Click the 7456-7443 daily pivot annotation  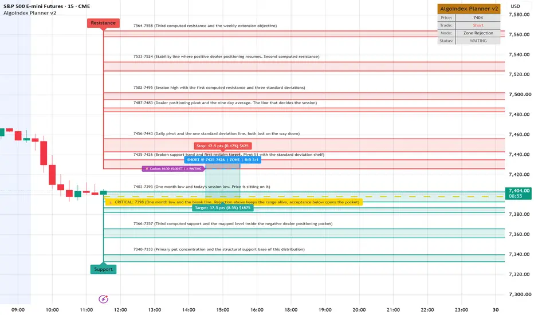217,133
